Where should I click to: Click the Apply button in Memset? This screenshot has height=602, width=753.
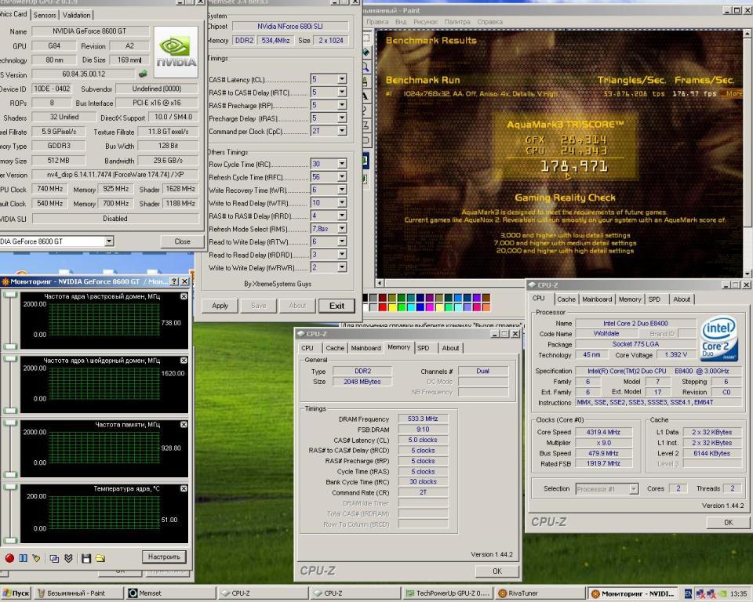click(220, 306)
